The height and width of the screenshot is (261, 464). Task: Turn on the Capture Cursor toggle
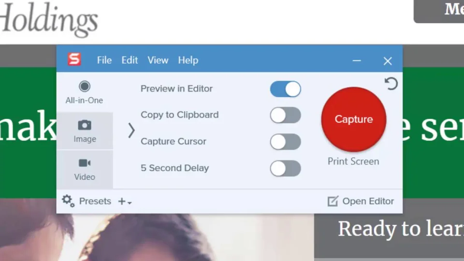pos(285,142)
